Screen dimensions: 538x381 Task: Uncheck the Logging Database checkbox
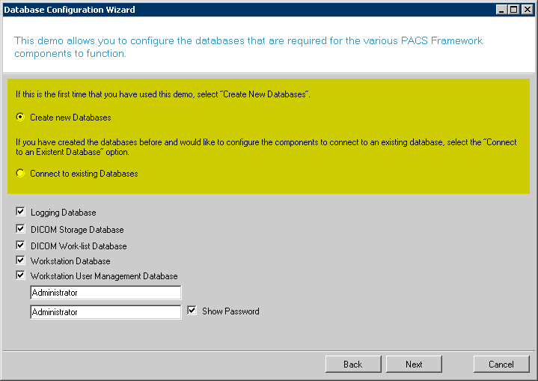tap(20, 212)
